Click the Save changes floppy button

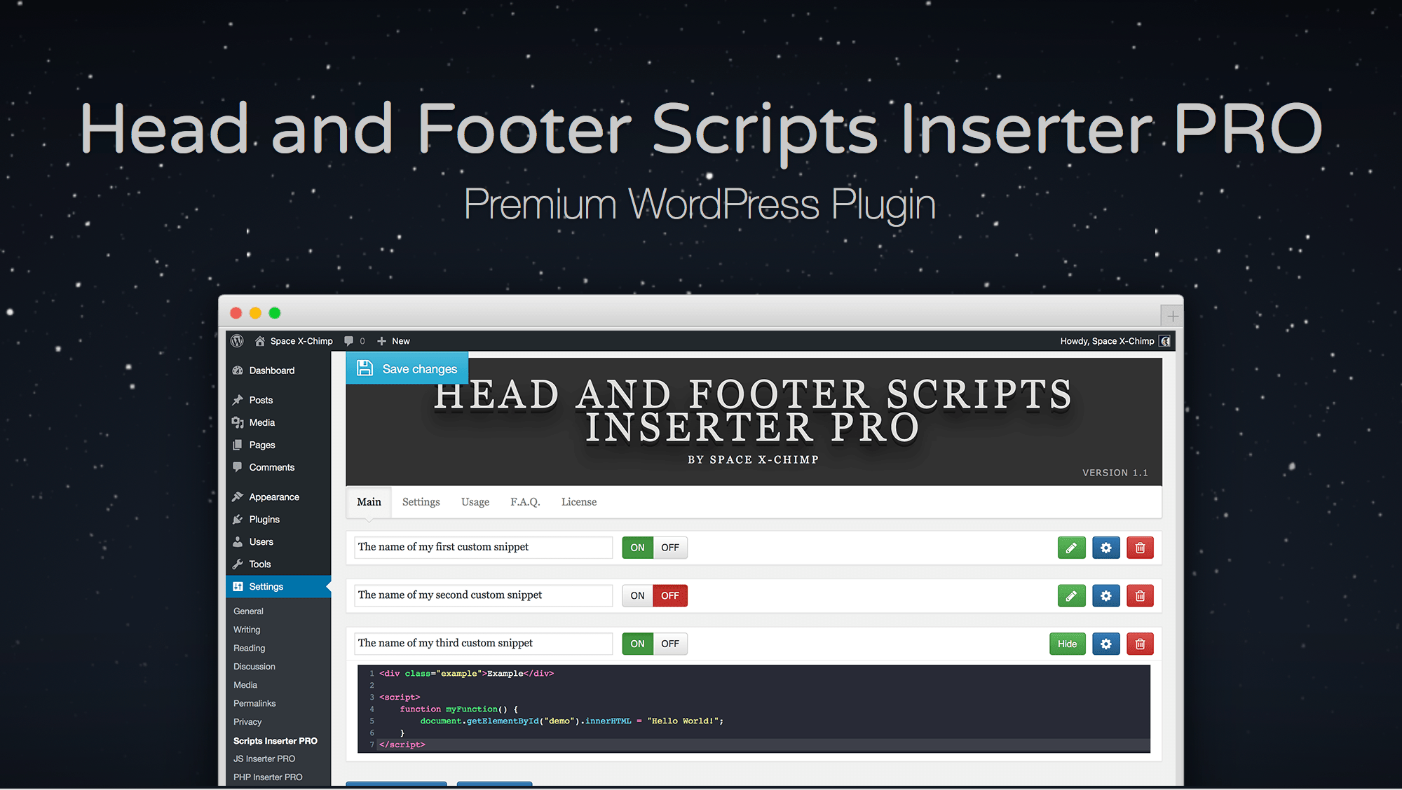[407, 368]
